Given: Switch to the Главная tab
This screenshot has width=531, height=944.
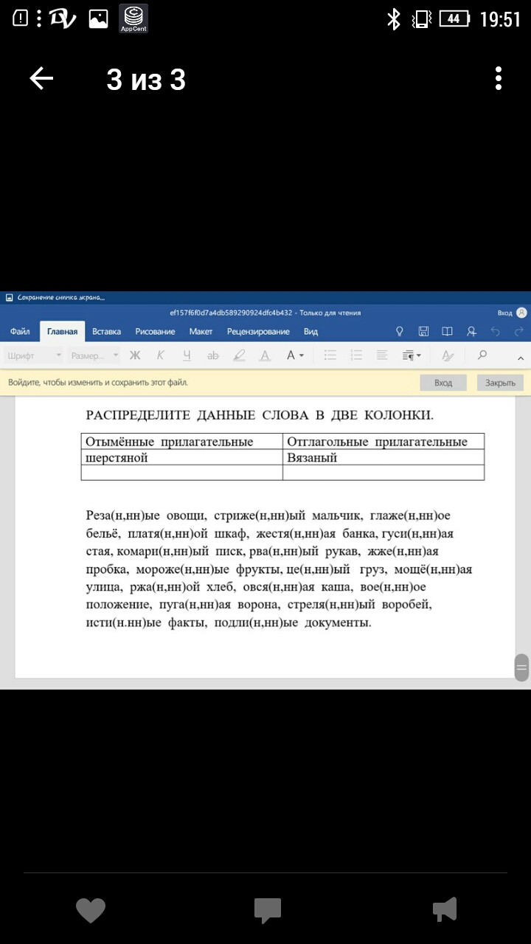Looking at the screenshot, I should click(62, 332).
